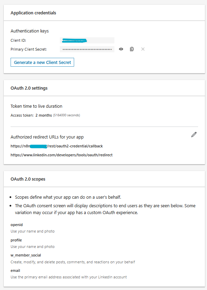Click the OAuth 2.0 settings section header
The height and width of the screenshot is (290, 207).
(x=29, y=88)
